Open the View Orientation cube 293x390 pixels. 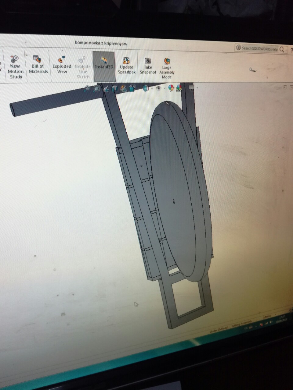(x=132, y=88)
